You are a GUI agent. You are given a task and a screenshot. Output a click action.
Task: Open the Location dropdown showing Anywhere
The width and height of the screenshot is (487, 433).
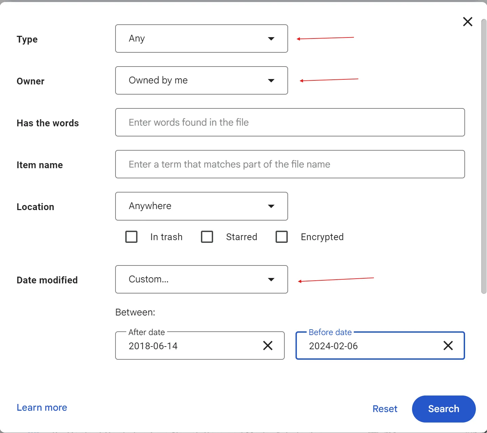(202, 206)
